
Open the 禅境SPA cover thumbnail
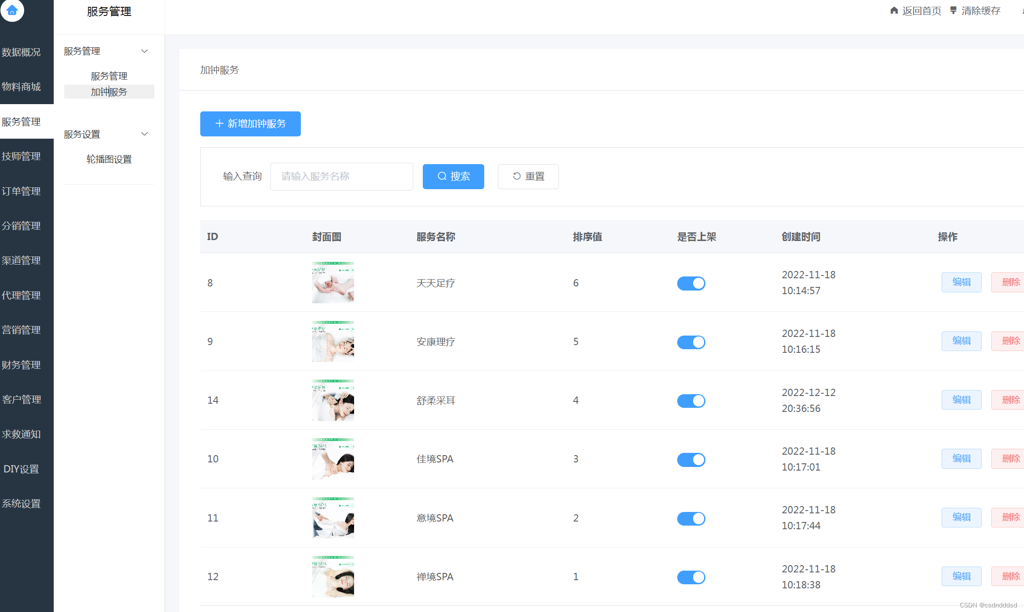point(333,577)
